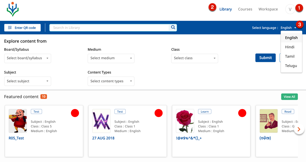Click the Submit button
The height and width of the screenshot is (162, 306).
[265, 58]
